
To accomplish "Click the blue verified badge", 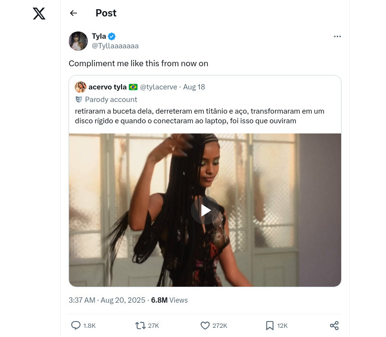I will 111,36.
